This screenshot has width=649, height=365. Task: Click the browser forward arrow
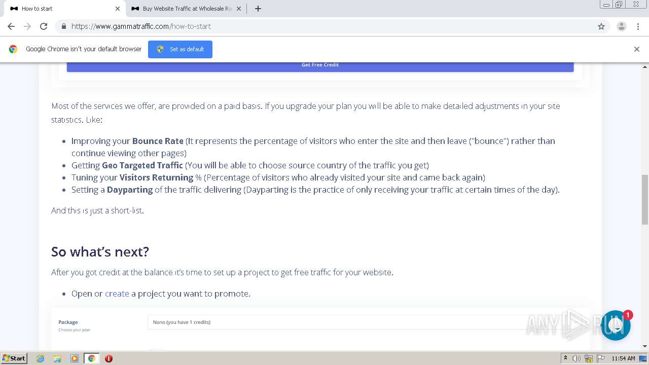27,26
